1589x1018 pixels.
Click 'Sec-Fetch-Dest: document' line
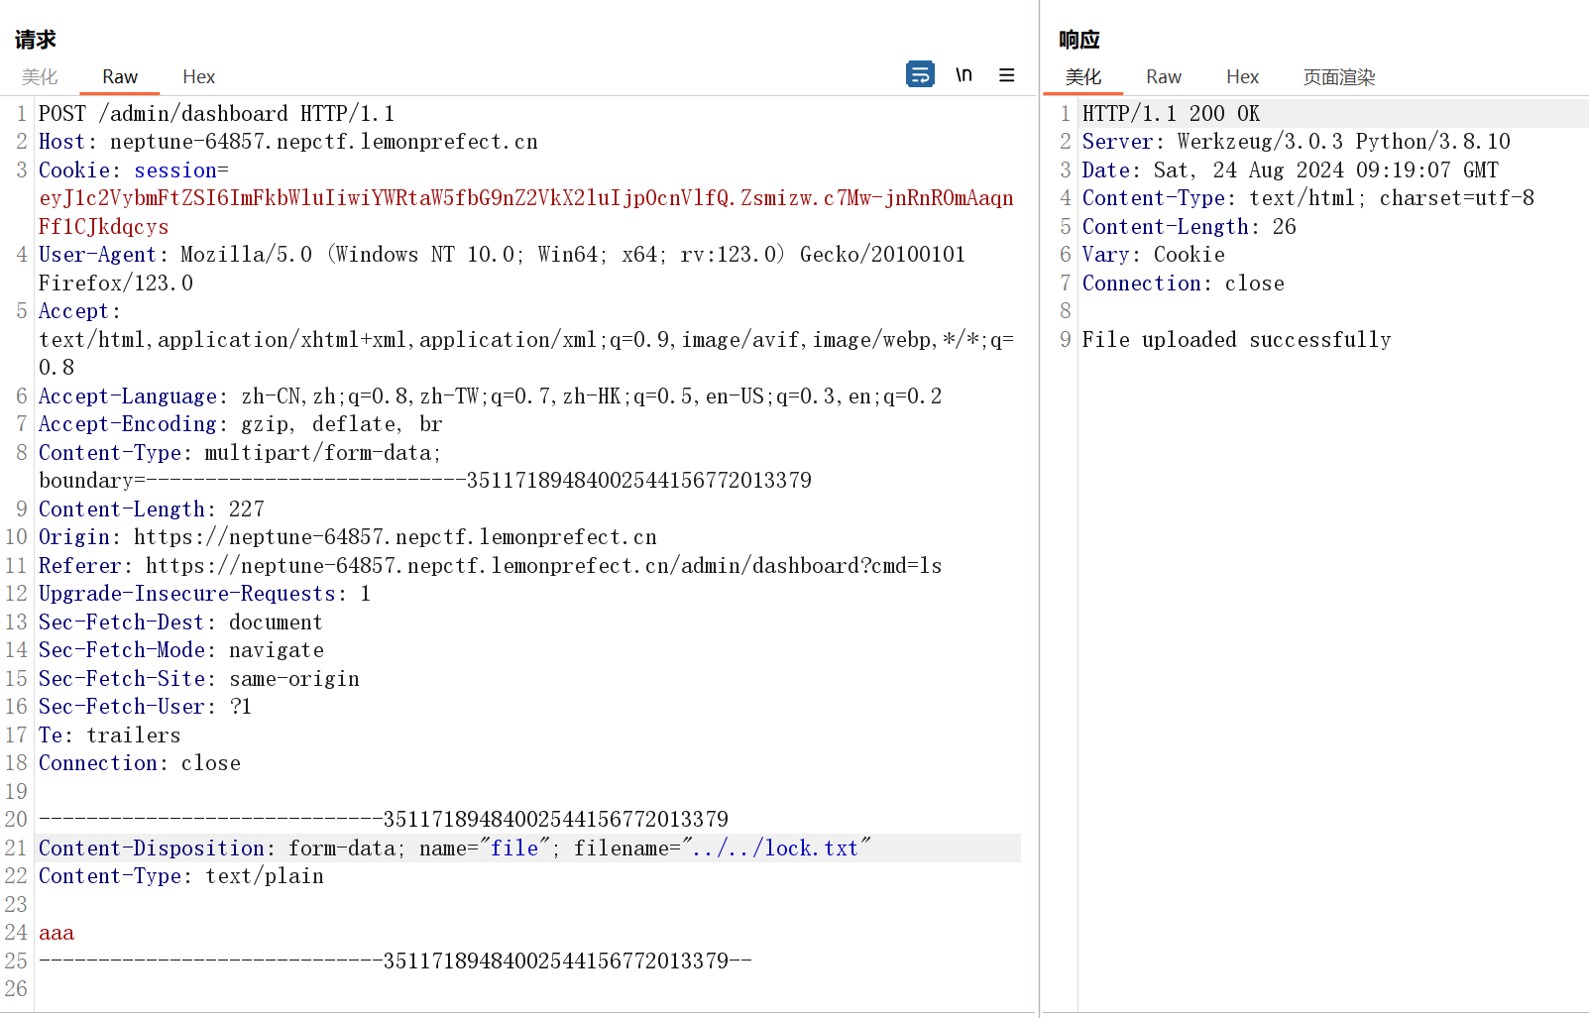coord(180,622)
